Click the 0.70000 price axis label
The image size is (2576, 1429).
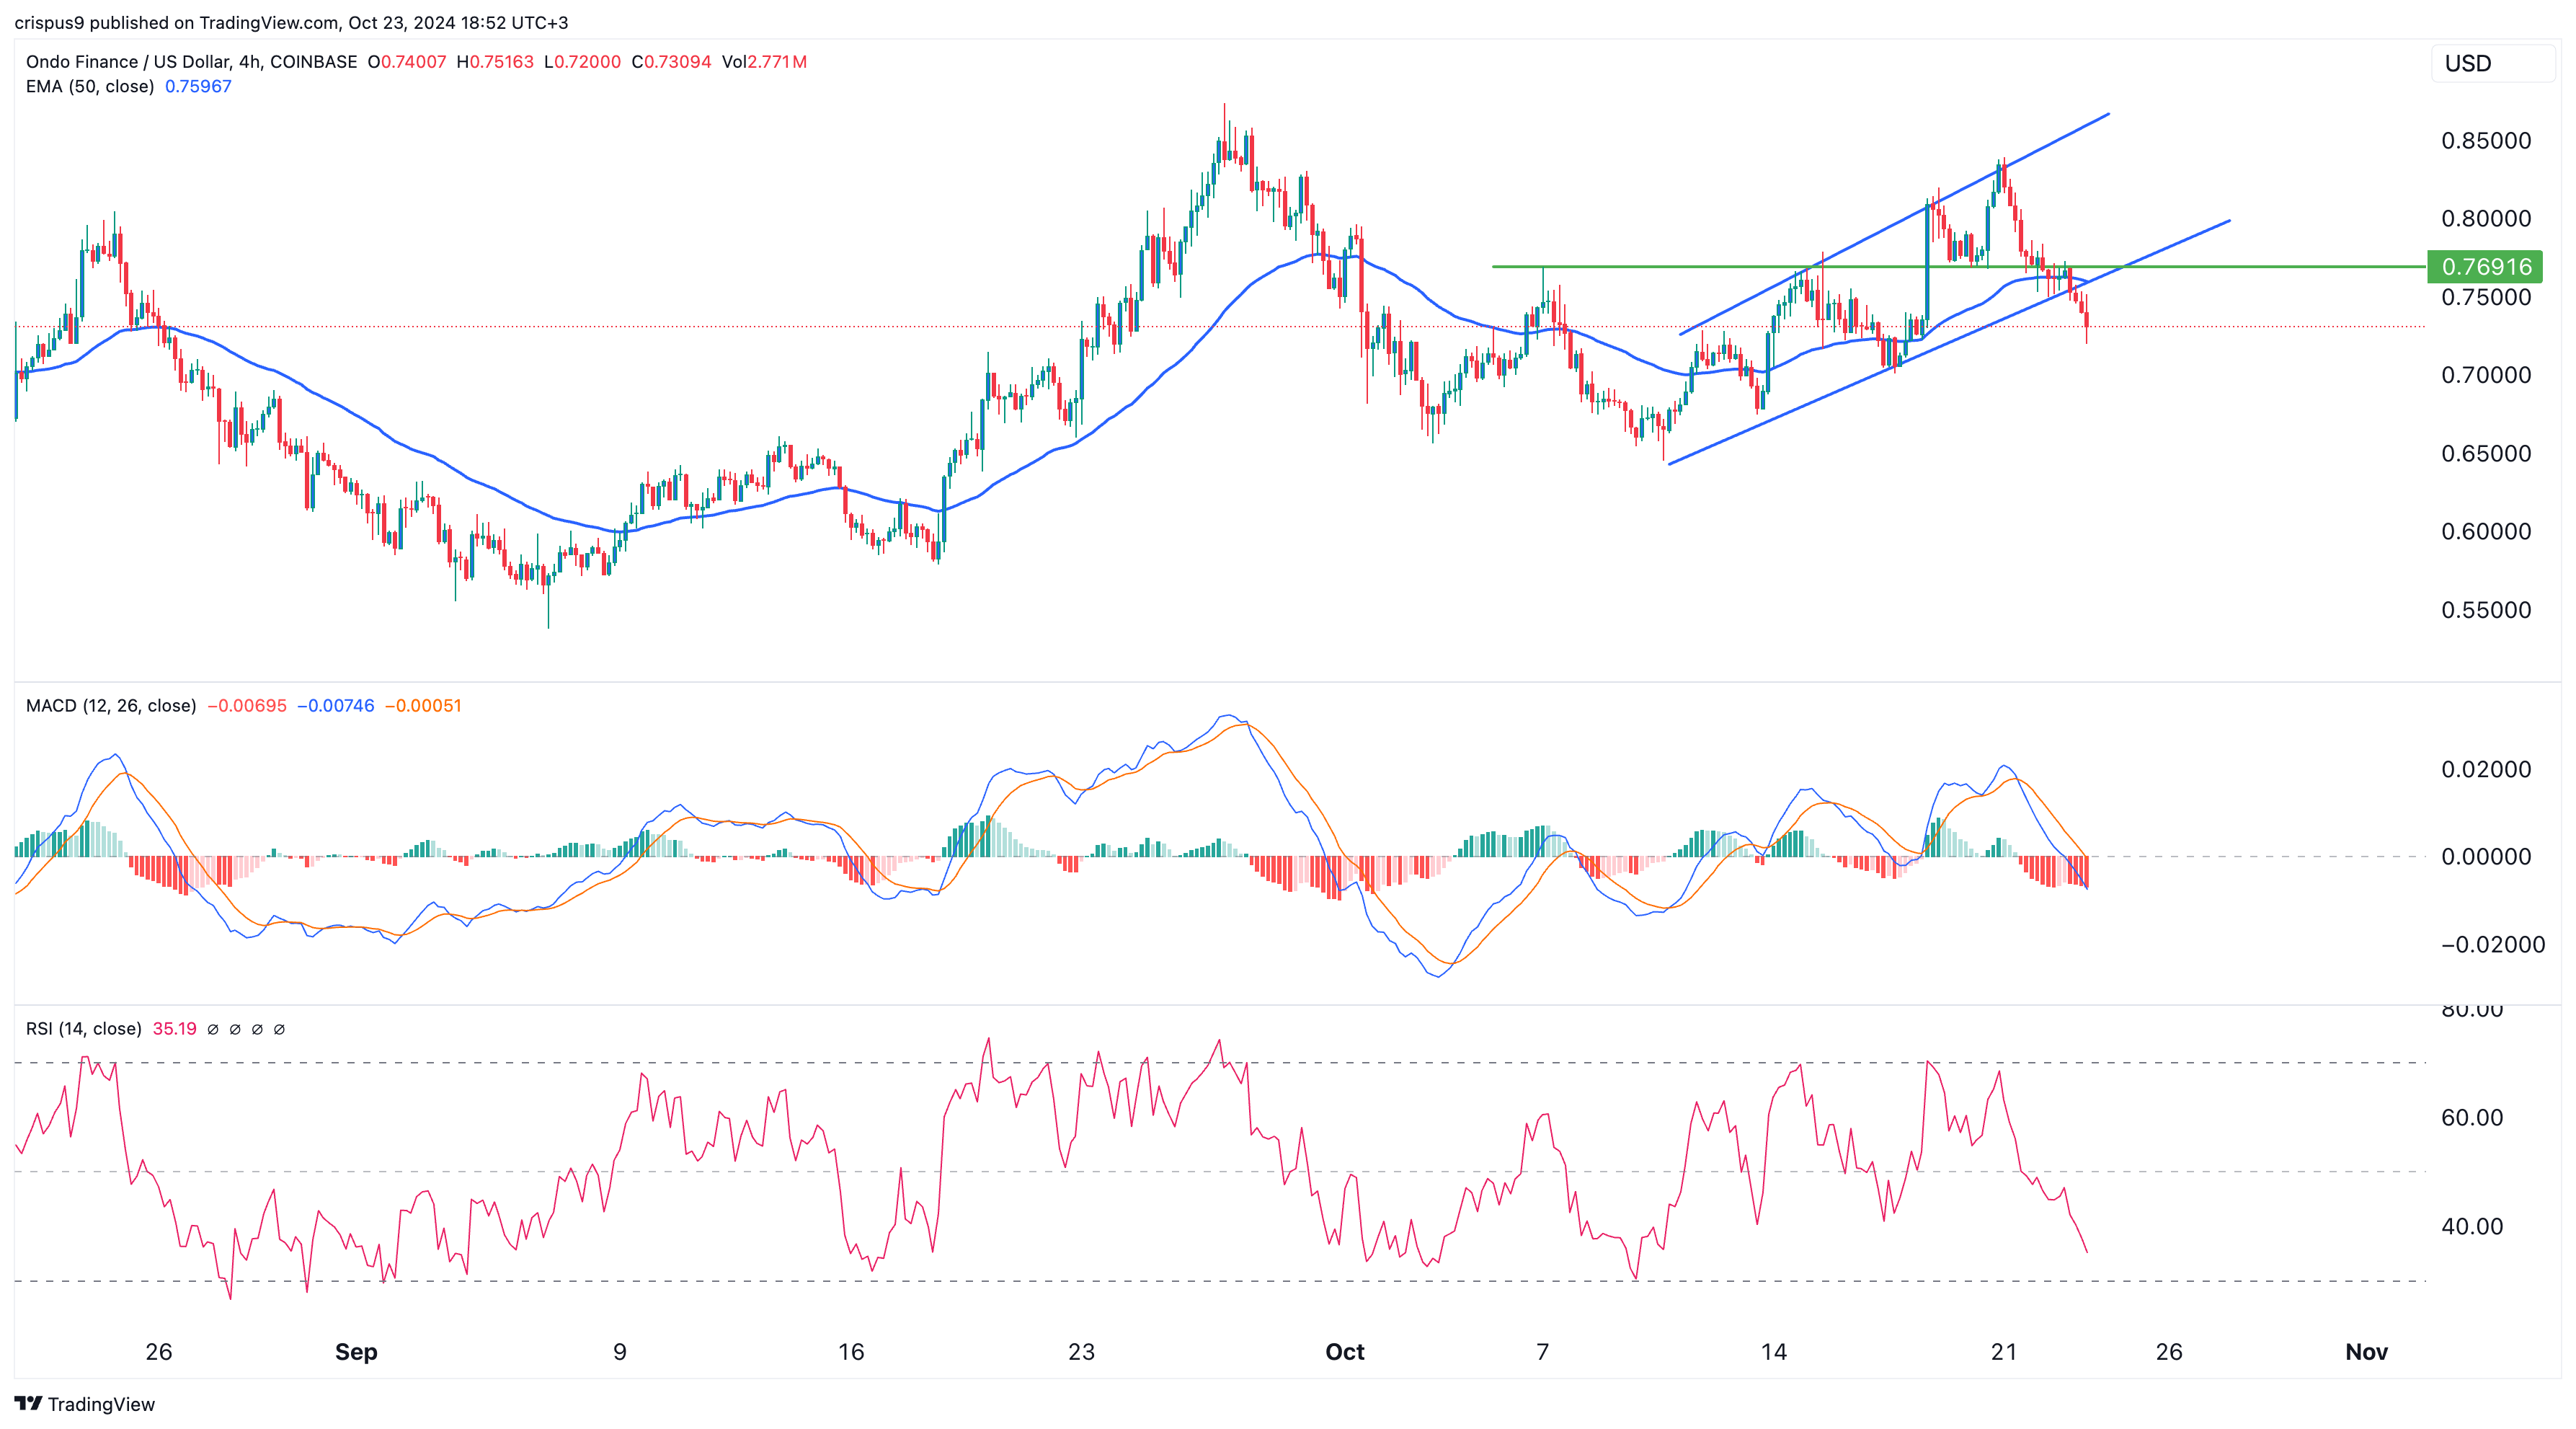pos(2486,375)
